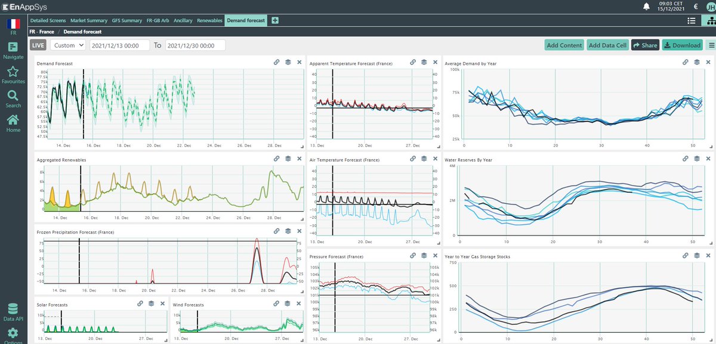Click the resize handle of Demand Forecast panel
716x344 pixels.
point(303,146)
